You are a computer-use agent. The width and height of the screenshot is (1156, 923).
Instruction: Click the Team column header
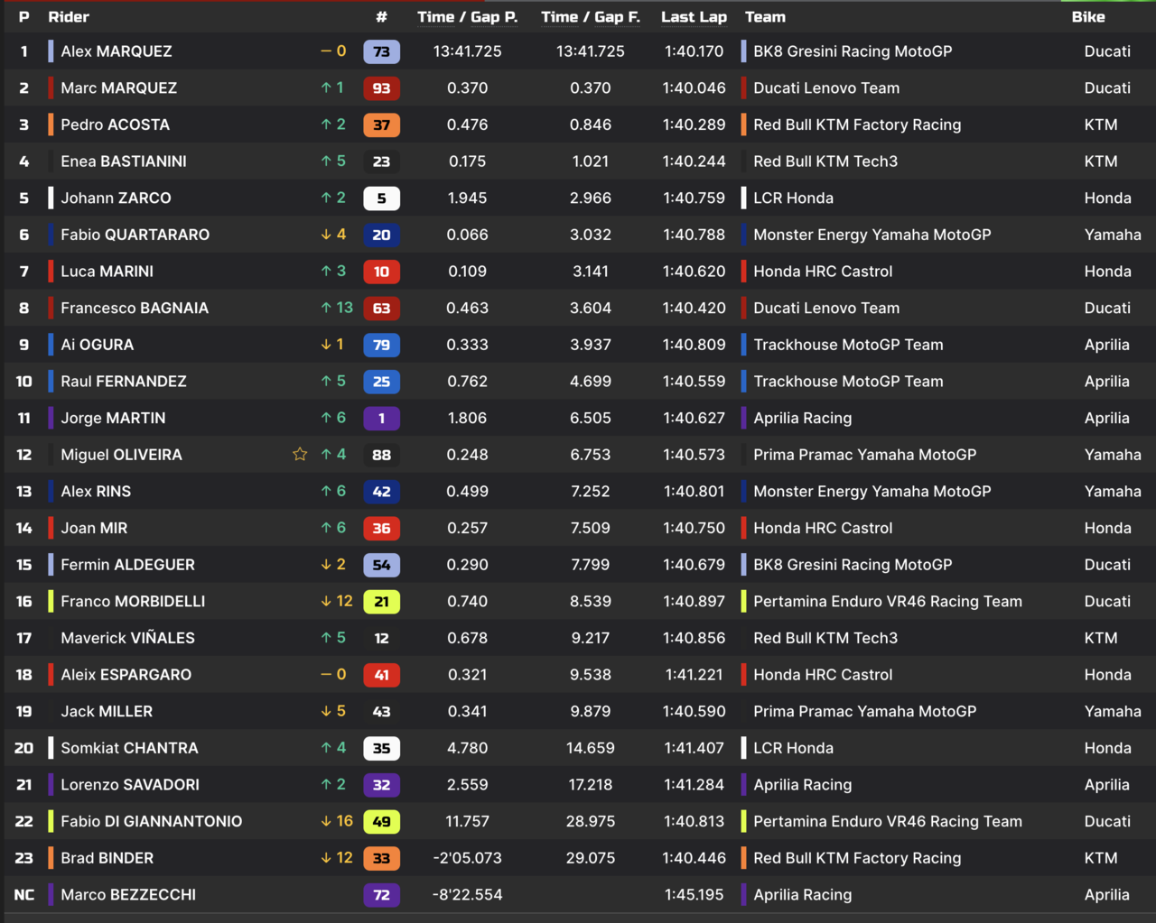[x=765, y=17]
